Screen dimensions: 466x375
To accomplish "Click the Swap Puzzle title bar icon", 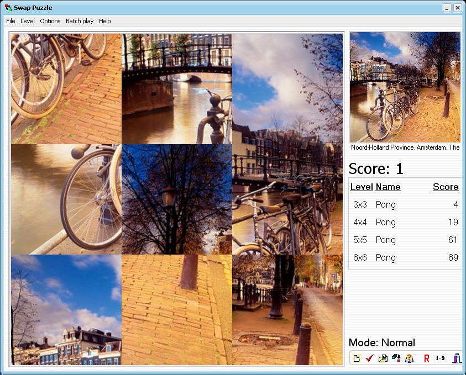I will pos(8,8).
